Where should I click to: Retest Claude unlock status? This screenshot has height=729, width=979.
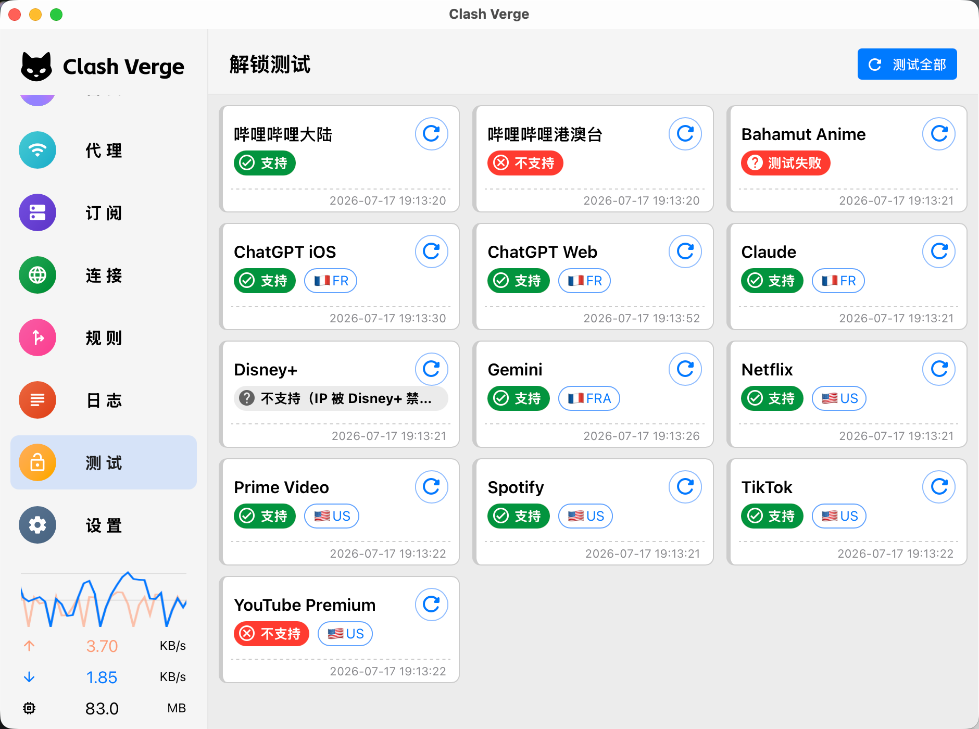click(x=938, y=252)
